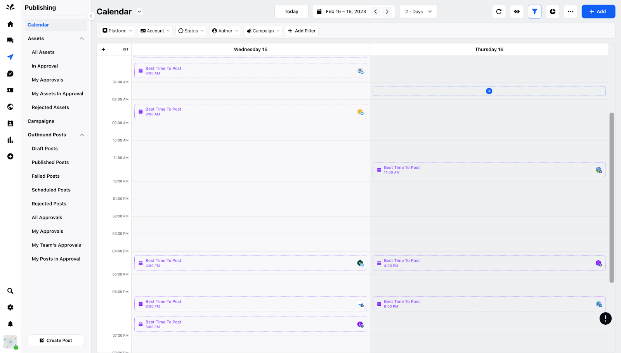Open In Approval assets
This screenshot has width=621, height=353.
(x=45, y=66)
